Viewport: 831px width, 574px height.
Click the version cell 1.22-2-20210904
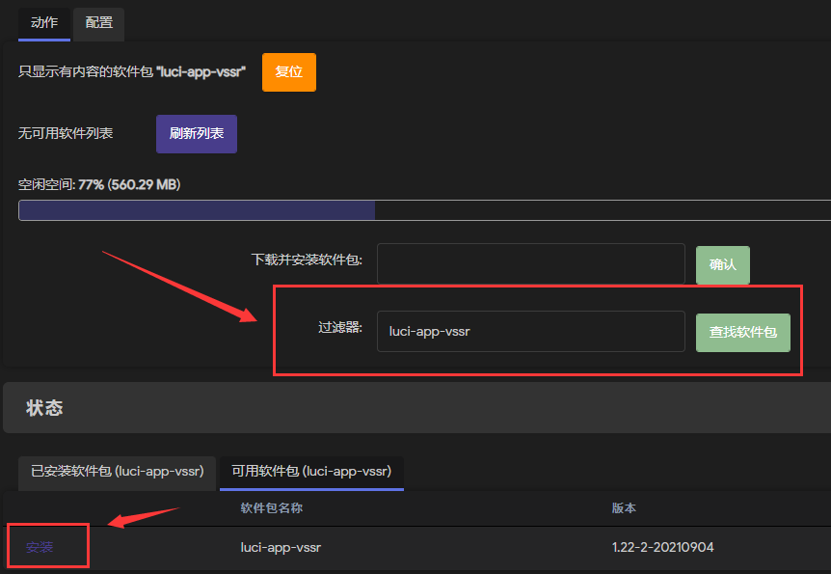click(663, 547)
